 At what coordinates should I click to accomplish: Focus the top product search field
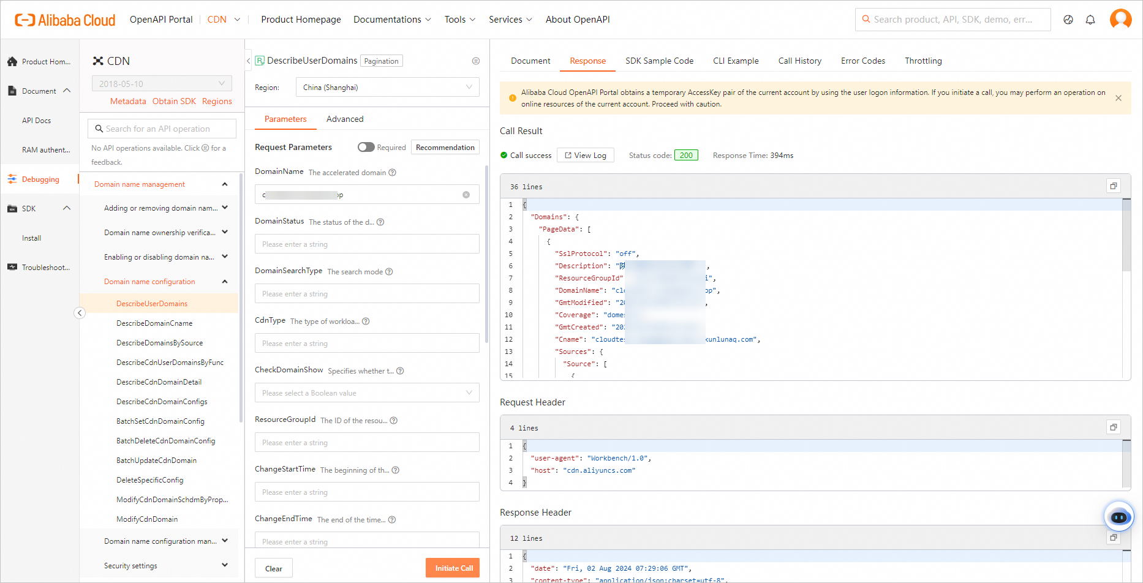pos(953,20)
